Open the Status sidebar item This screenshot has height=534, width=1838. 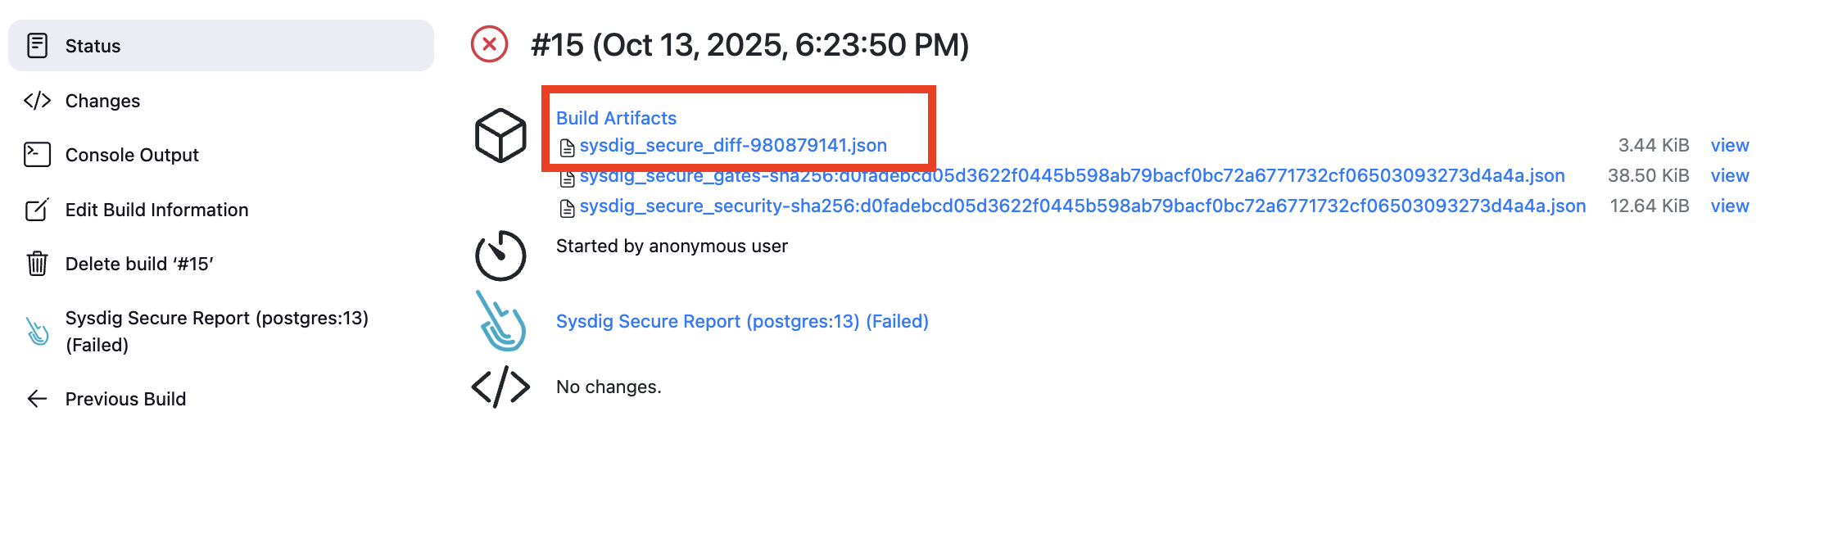coord(93,46)
